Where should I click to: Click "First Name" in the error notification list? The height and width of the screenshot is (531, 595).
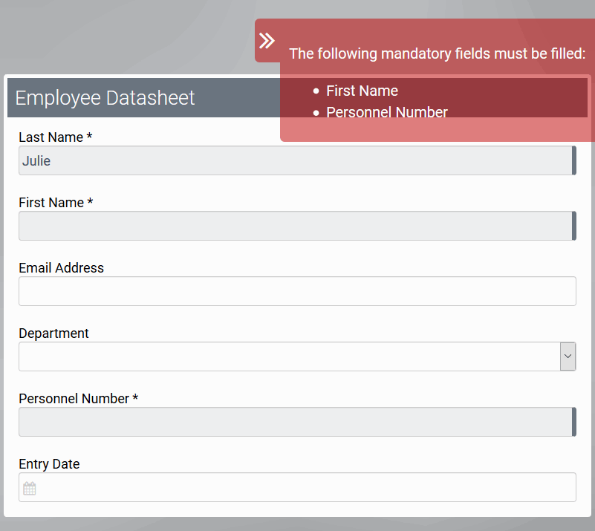click(362, 91)
